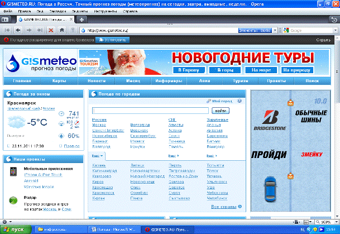340x234 pixels.
Task: Click the key password wand icon
Action: [73, 30]
